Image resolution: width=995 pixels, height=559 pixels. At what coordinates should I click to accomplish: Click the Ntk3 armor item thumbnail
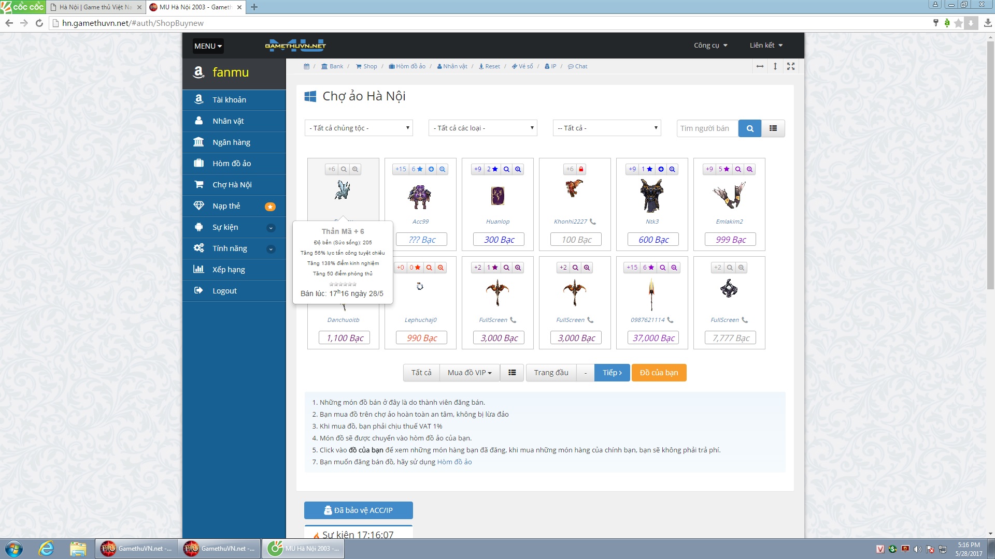(651, 196)
